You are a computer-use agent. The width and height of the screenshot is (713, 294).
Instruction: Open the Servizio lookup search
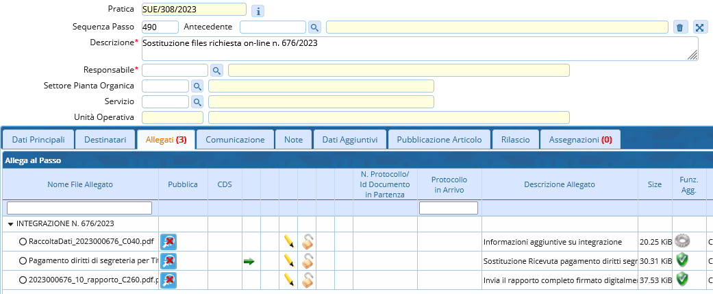click(197, 101)
